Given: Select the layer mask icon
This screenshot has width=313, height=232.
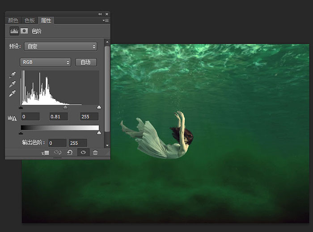Looking at the screenshot, I should (24, 31).
